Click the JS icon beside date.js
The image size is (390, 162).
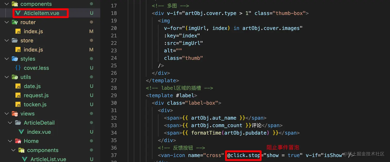(18, 86)
